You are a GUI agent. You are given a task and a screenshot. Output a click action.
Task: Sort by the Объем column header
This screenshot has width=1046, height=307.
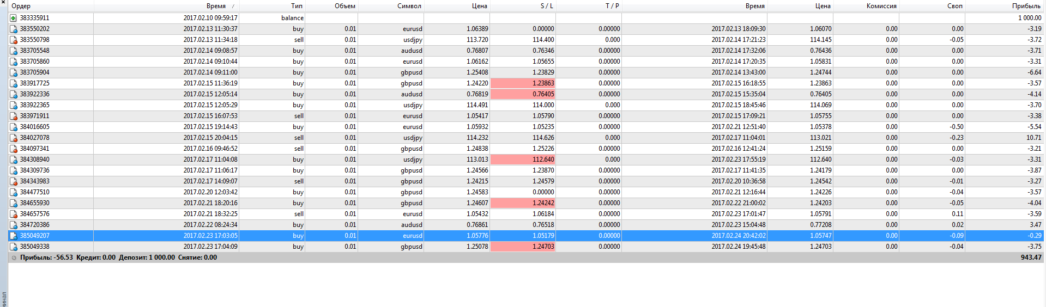click(x=331, y=6)
